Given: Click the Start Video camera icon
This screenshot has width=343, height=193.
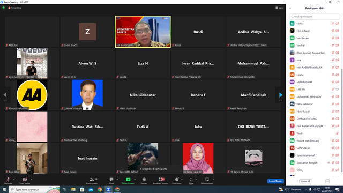Looking at the screenshot, I should 25,180.
